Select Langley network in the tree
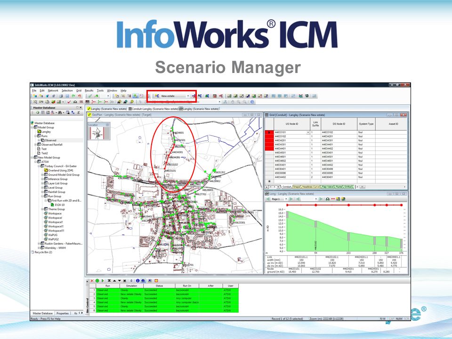This screenshot has width=452, height=339. 46,132
